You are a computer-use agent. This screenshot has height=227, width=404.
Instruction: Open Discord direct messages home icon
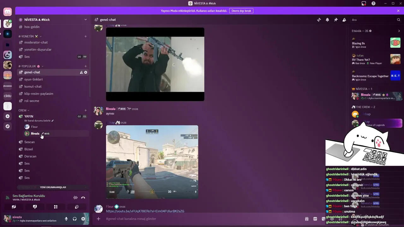pyautogui.click(x=8, y=12)
